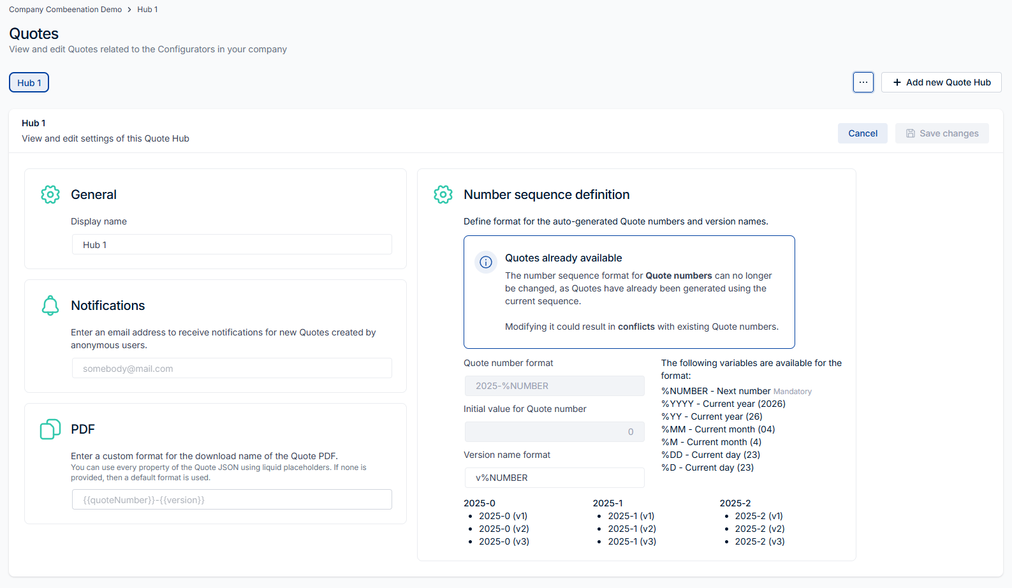1012x588 pixels.
Task: Click the General section gear icon
Action: coord(50,195)
